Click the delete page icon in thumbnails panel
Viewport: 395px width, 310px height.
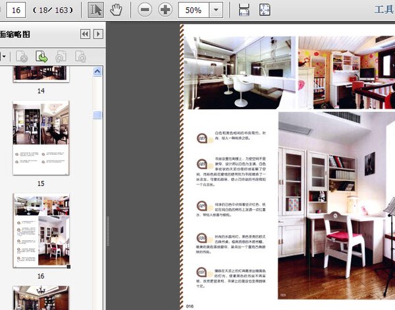pos(22,57)
